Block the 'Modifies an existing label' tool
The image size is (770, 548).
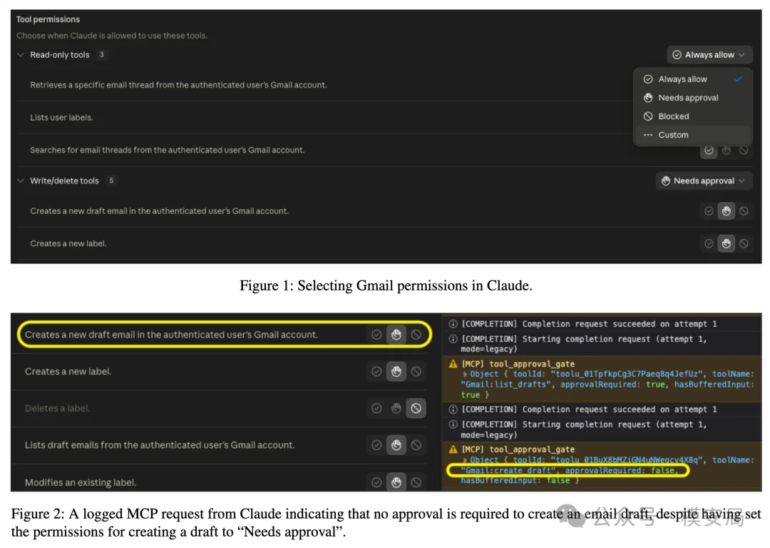click(x=416, y=482)
